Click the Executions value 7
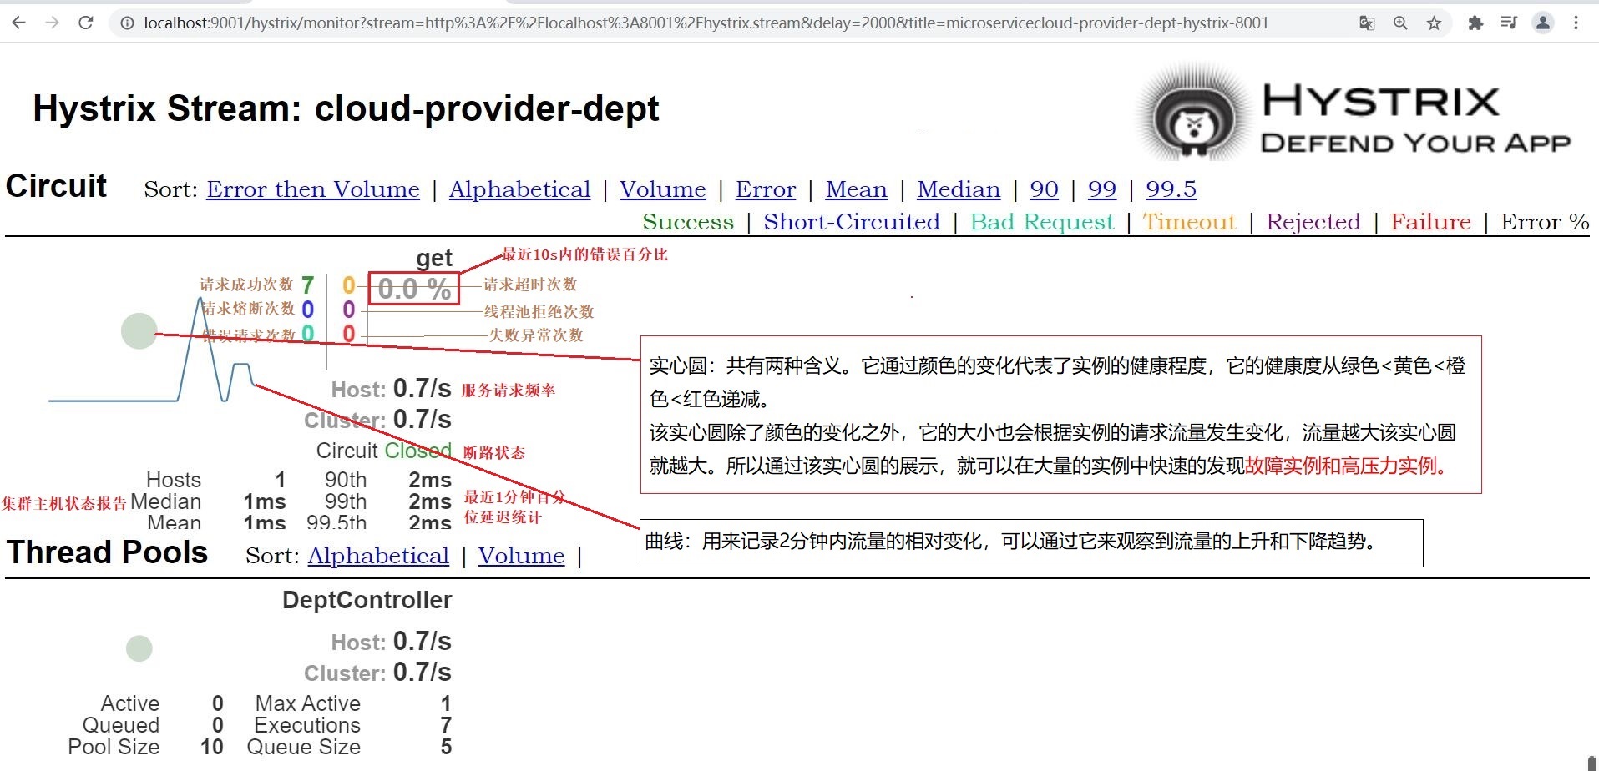Image resolution: width=1599 pixels, height=771 pixels. [446, 725]
